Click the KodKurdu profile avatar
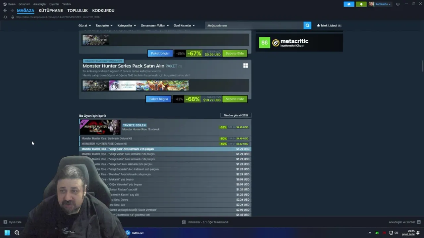 point(371,4)
